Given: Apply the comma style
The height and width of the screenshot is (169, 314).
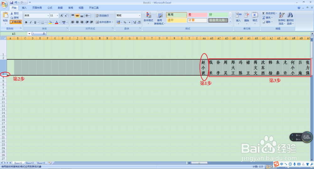Looking at the screenshot, I should (x=129, y=22).
